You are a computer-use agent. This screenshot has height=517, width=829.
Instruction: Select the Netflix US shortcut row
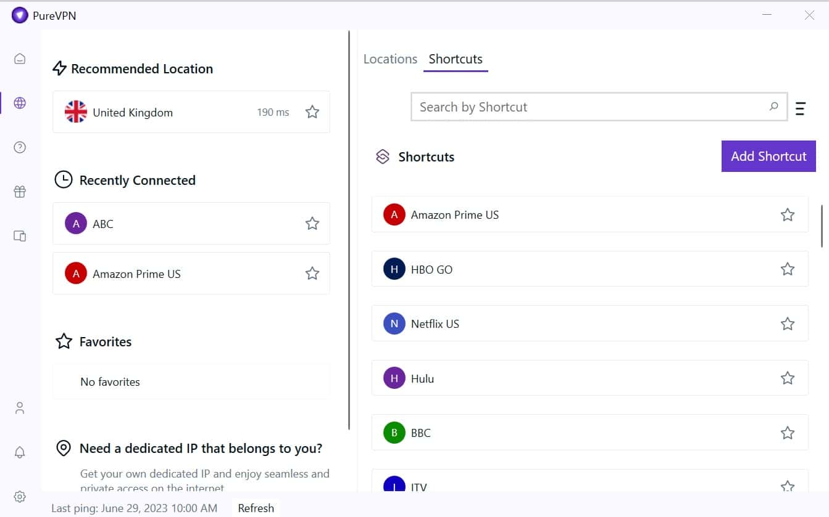(x=589, y=324)
